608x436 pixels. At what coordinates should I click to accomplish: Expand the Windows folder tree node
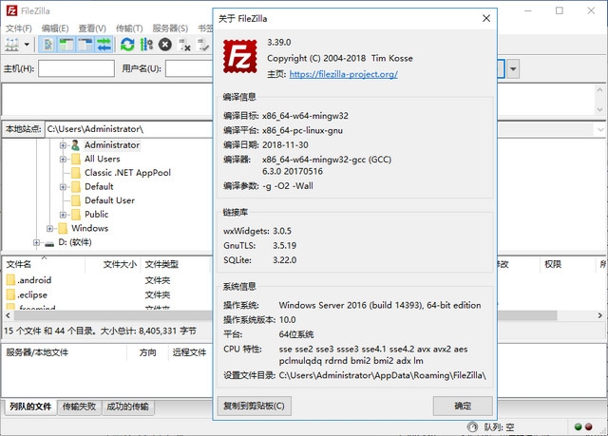[49, 229]
